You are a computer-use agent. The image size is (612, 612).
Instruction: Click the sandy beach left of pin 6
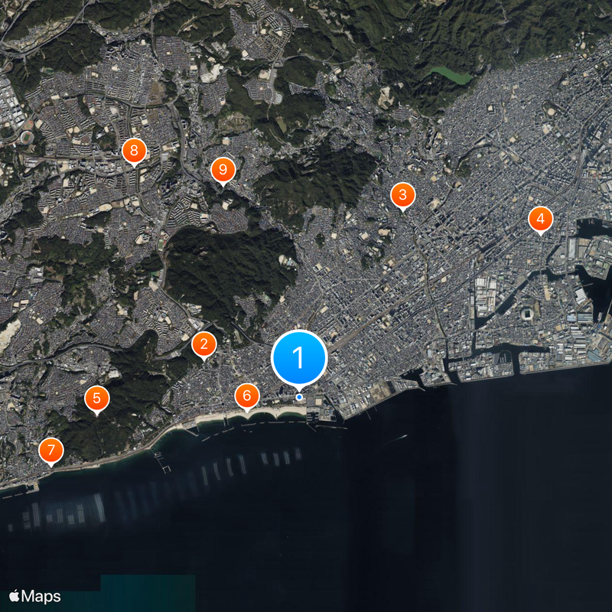[x=214, y=418]
